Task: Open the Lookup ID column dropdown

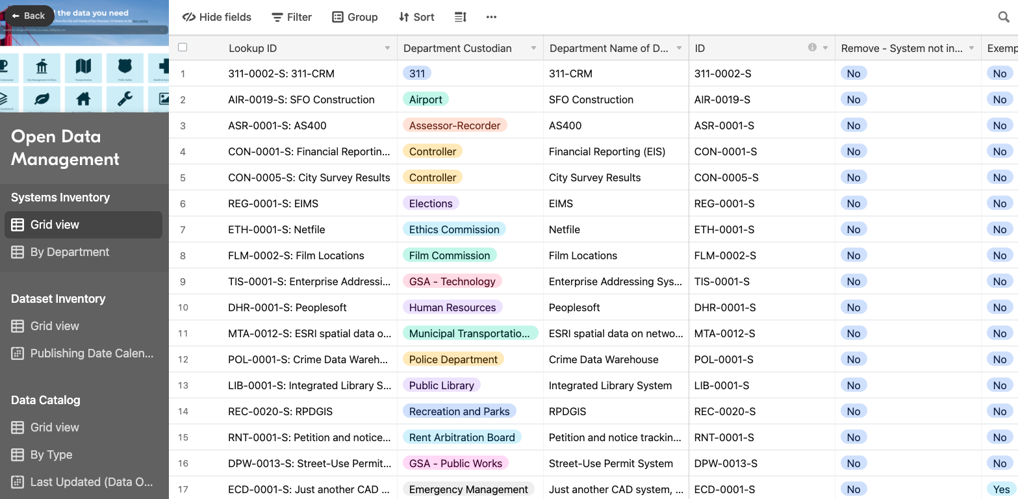Action: pyautogui.click(x=387, y=48)
